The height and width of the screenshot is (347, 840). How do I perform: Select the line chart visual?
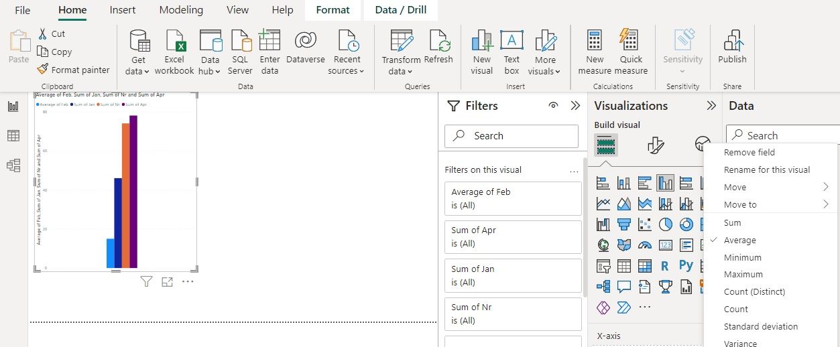[x=603, y=204]
